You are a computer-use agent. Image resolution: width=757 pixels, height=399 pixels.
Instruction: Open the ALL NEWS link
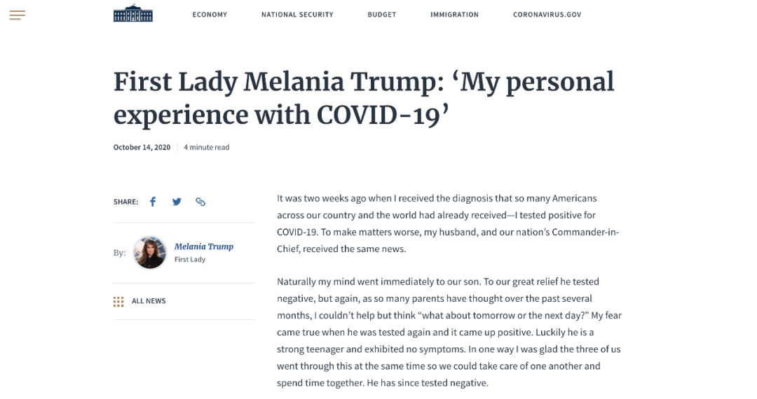[149, 301]
